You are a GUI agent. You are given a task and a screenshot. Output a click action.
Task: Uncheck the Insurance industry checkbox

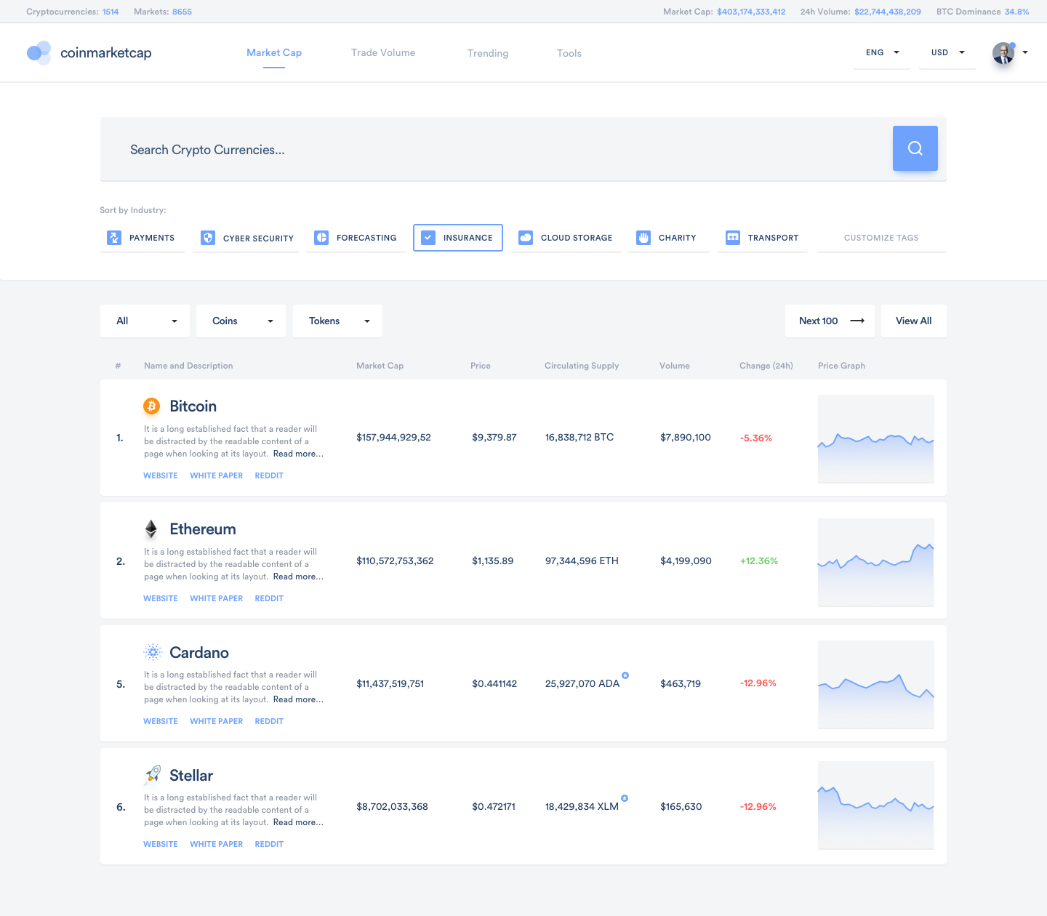tap(428, 238)
